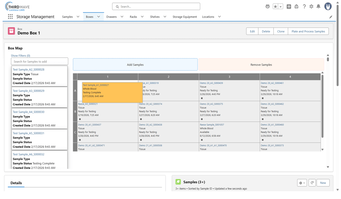Open the App Launcher grid icon

(x=10, y=17)
